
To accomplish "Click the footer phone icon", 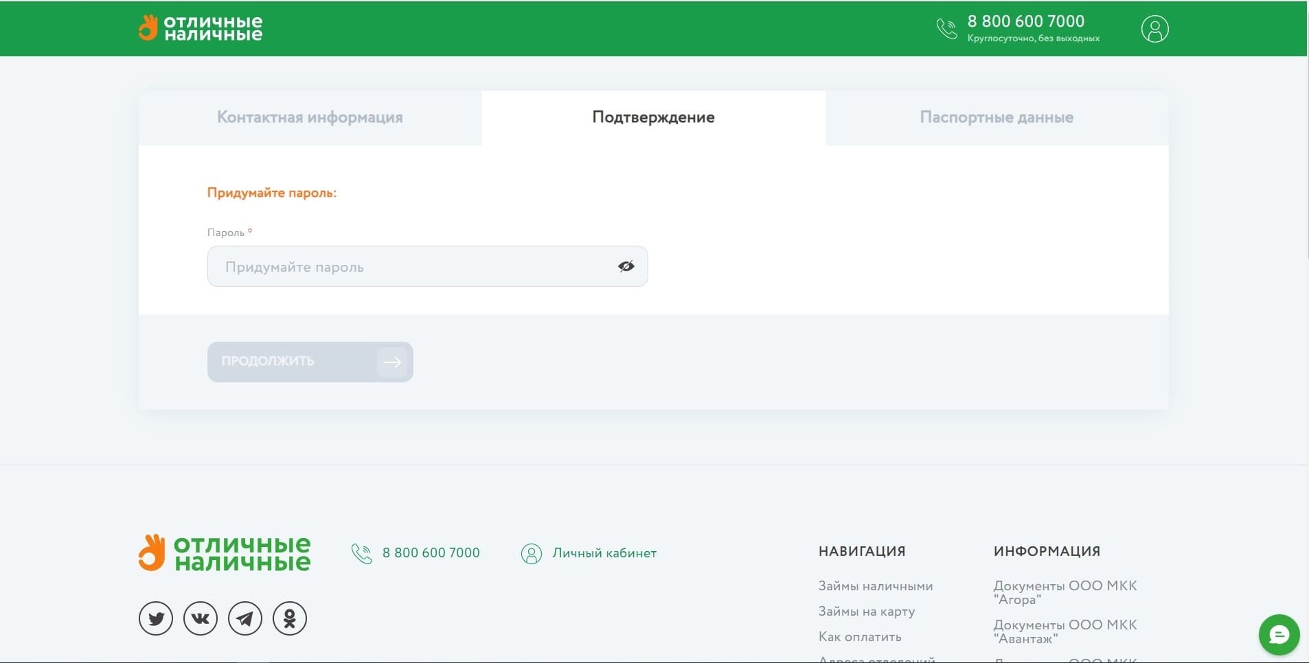I will [x=361, y=553].
